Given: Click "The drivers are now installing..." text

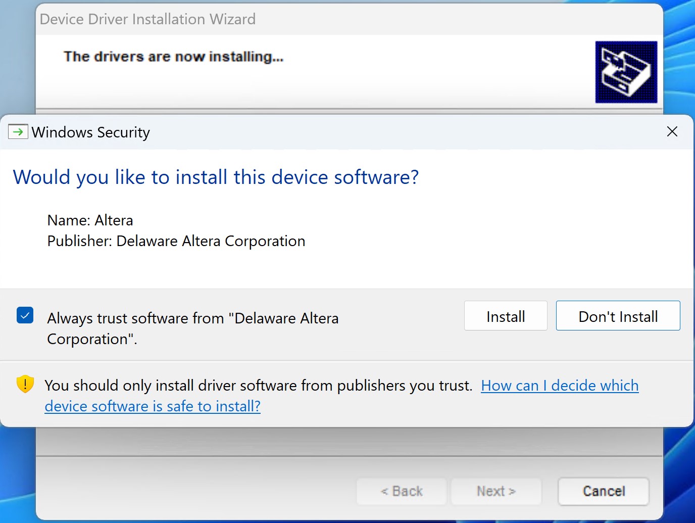Looking at the screenshot, I should pyautogui.click(x=173, y=57).
